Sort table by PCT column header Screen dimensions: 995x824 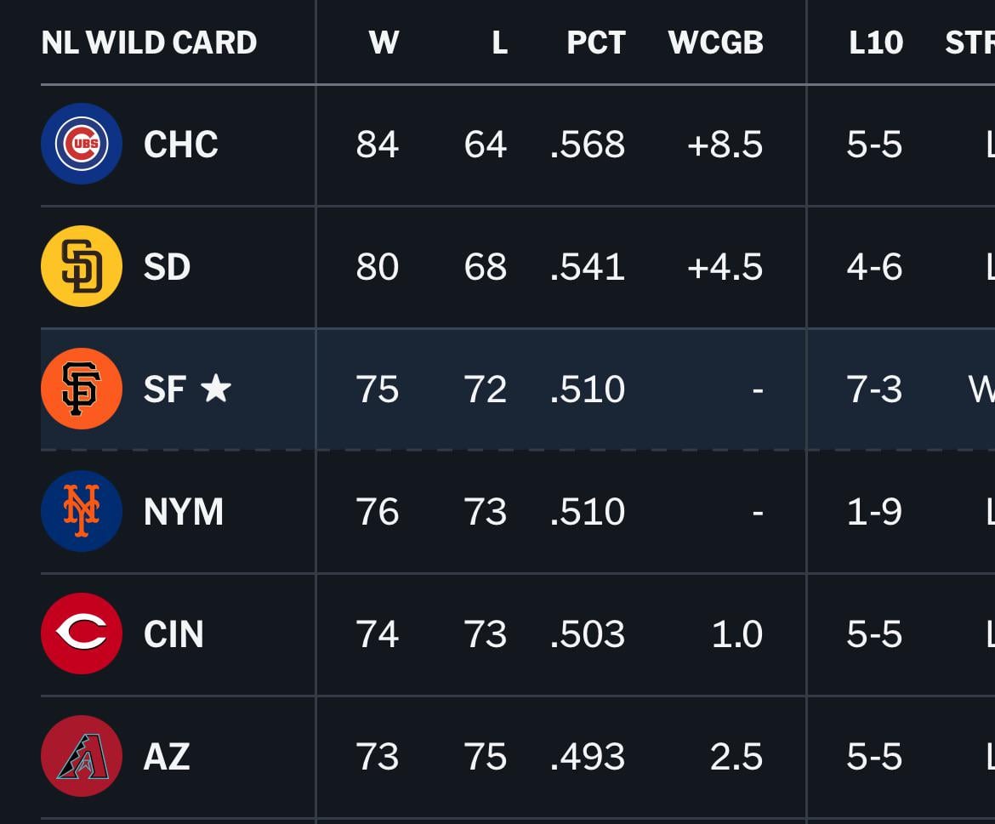coord(595,43)
